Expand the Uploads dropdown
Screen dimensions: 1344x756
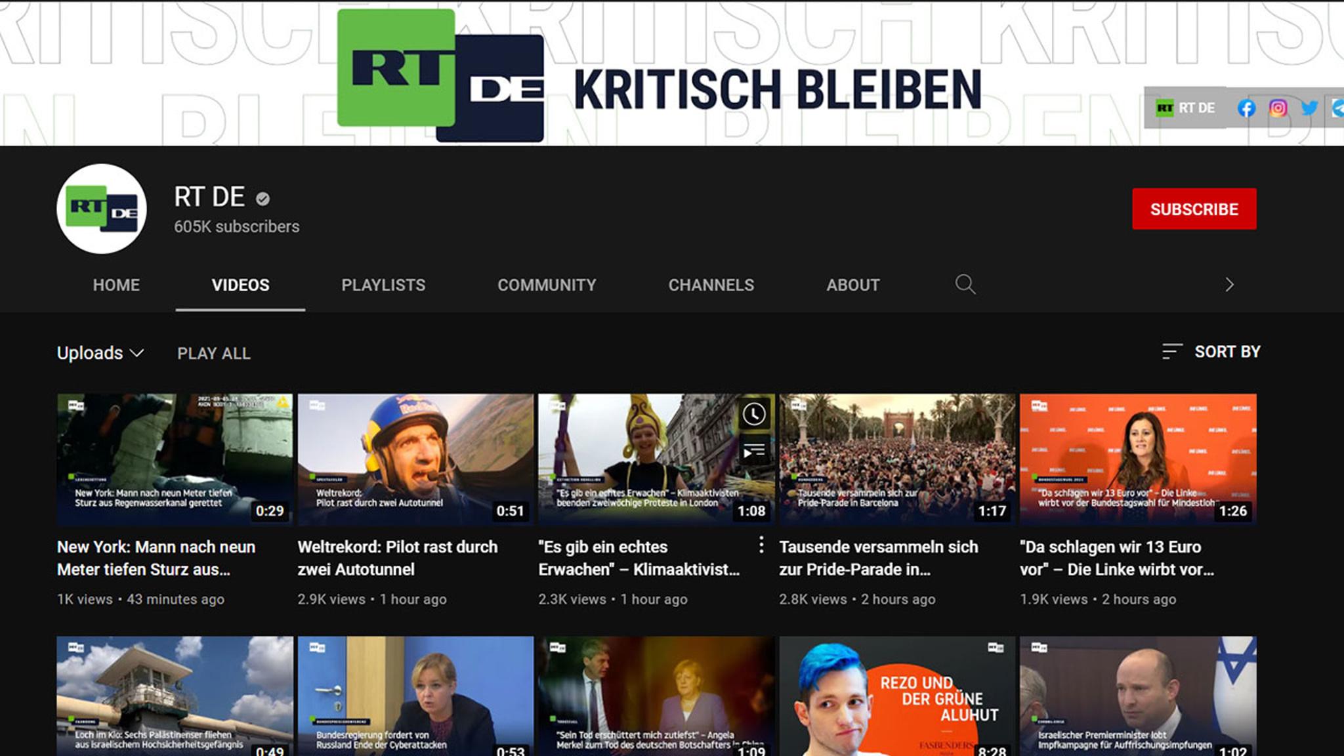[100, 353]
